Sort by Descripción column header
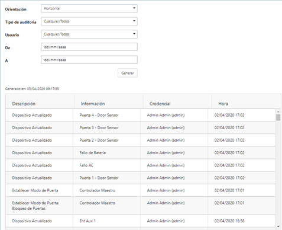This screenshot has height=230, width=282. coord(24,104)
